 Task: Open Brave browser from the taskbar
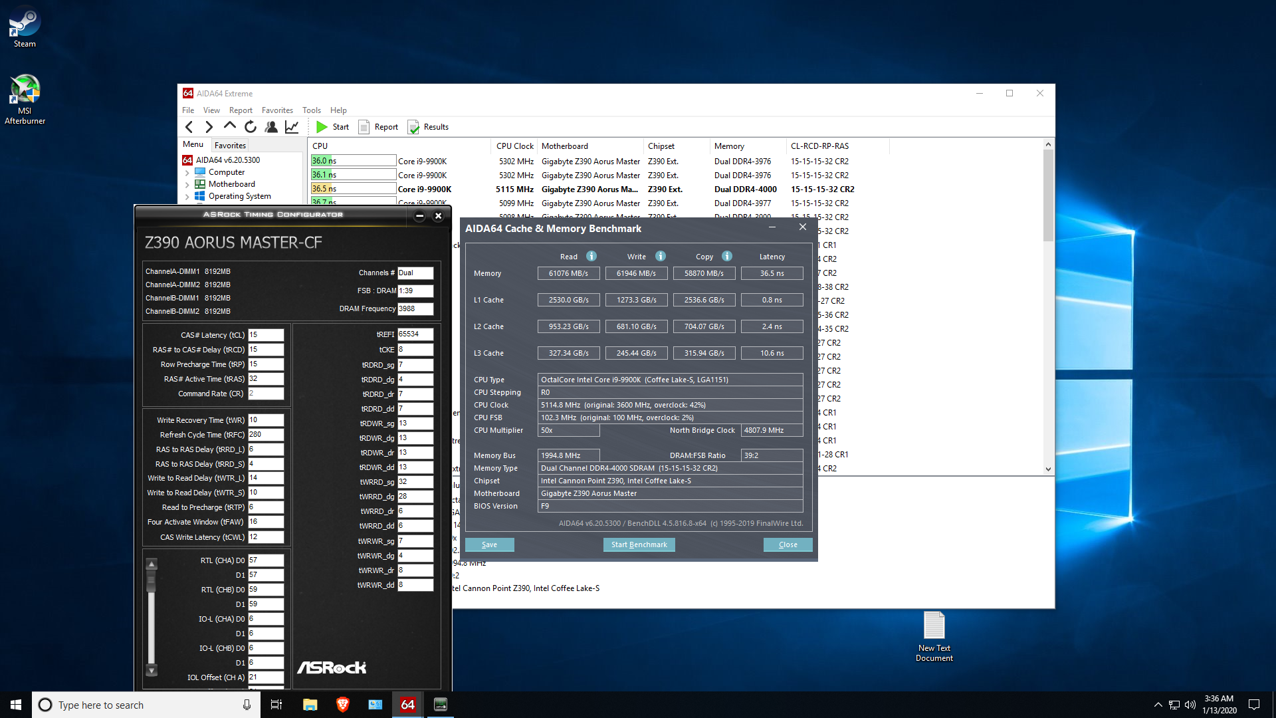point(343,705)
